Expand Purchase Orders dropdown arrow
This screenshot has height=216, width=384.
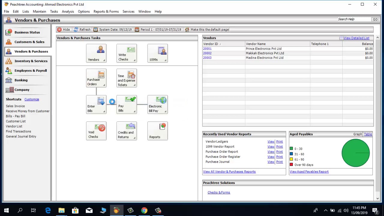tap(104, 85)
